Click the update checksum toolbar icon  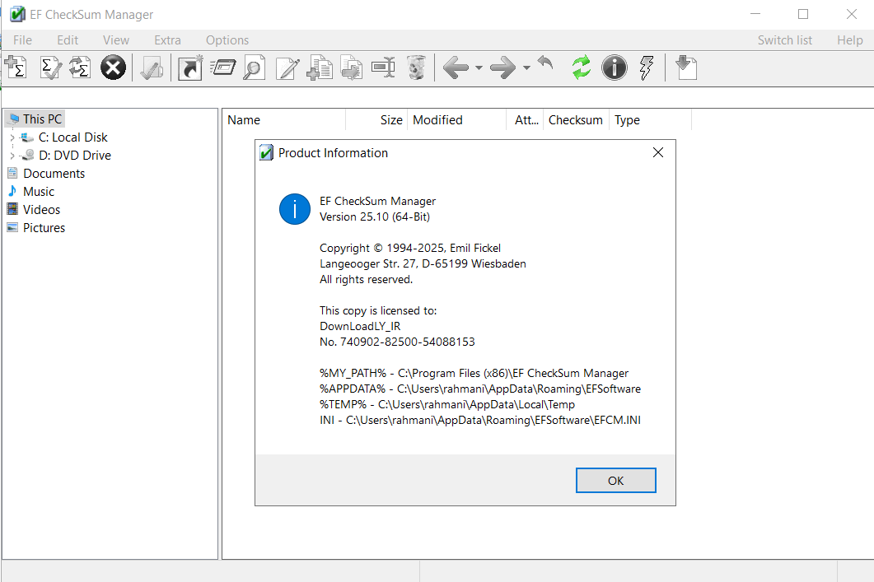point(80,68)
